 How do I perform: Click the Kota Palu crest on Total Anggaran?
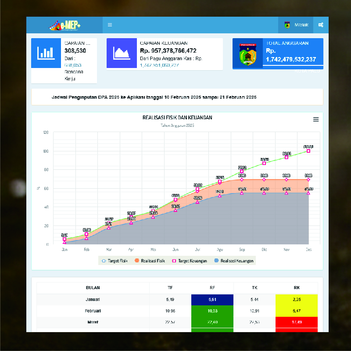click(247, 54)
